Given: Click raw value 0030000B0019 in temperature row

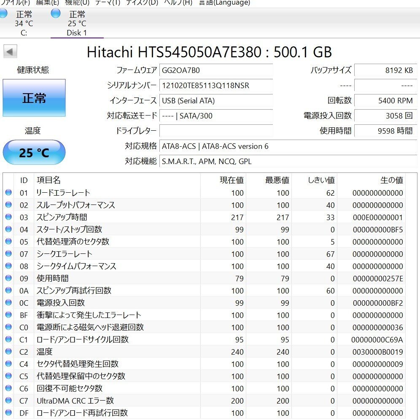Looking at the screenshot, I should [x=378, y=352].
